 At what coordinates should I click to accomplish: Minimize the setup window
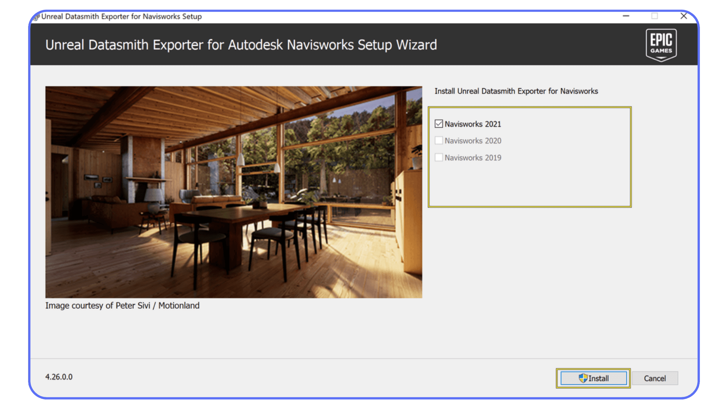click(x=626, y=16)
